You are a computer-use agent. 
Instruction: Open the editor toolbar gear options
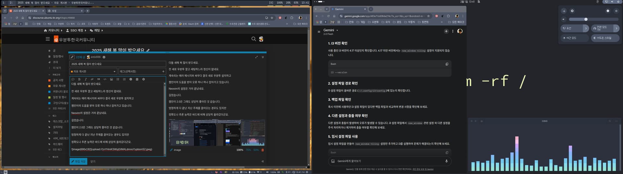[x=143, y=79]
